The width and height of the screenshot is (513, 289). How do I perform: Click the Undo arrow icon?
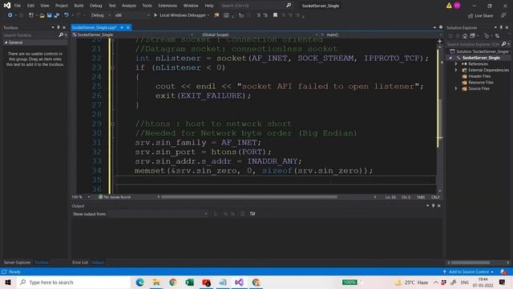[x=67, y=15]
